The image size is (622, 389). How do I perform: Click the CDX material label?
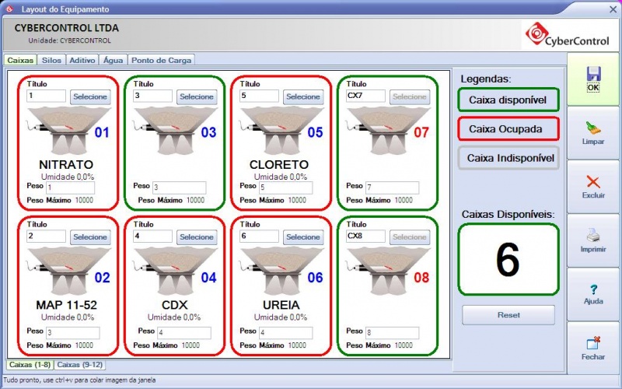coord(174,305)
